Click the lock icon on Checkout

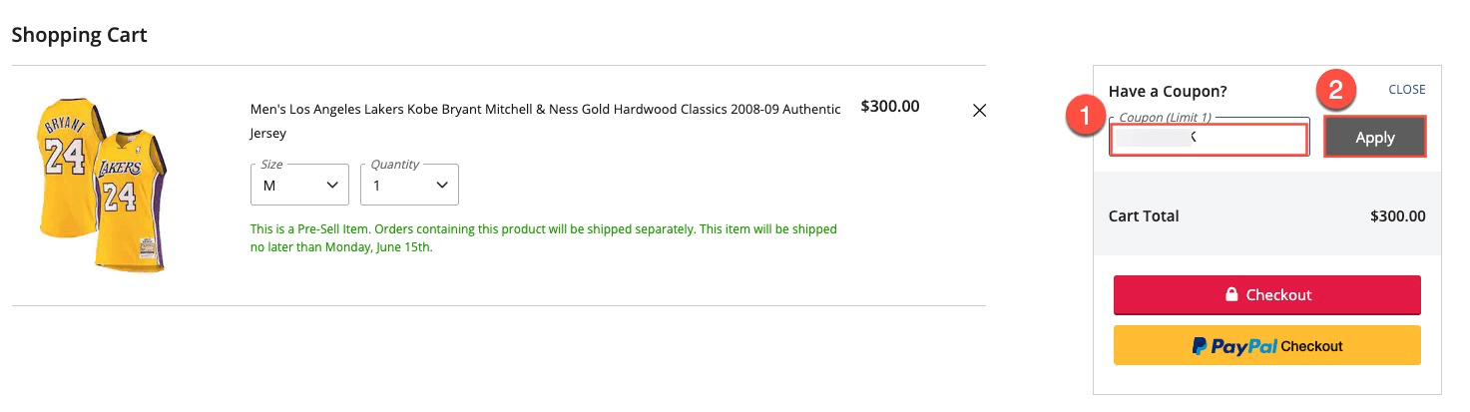click(x=1231, y=295)
